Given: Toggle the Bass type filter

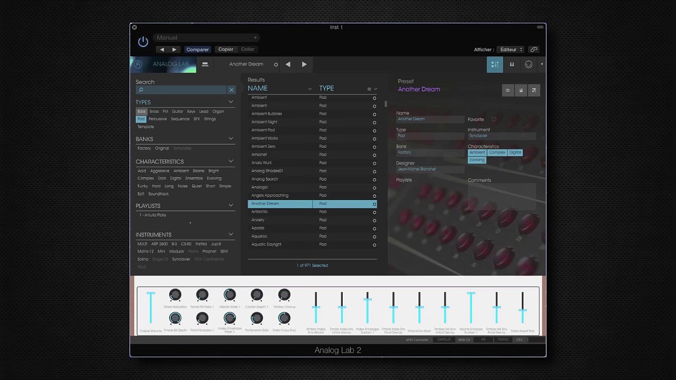Looking at the screenshot, I should (x=142, y=111).
